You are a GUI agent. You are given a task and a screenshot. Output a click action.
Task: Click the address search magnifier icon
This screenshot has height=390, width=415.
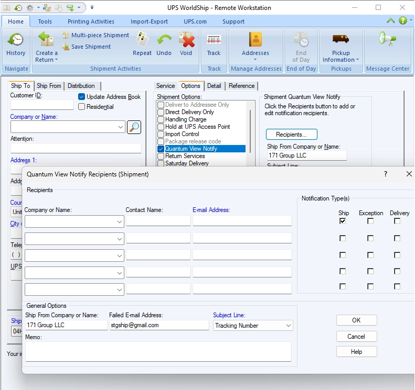(134, 127)
